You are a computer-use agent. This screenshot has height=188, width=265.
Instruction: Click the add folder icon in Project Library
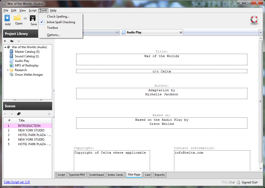coord(12,41)
